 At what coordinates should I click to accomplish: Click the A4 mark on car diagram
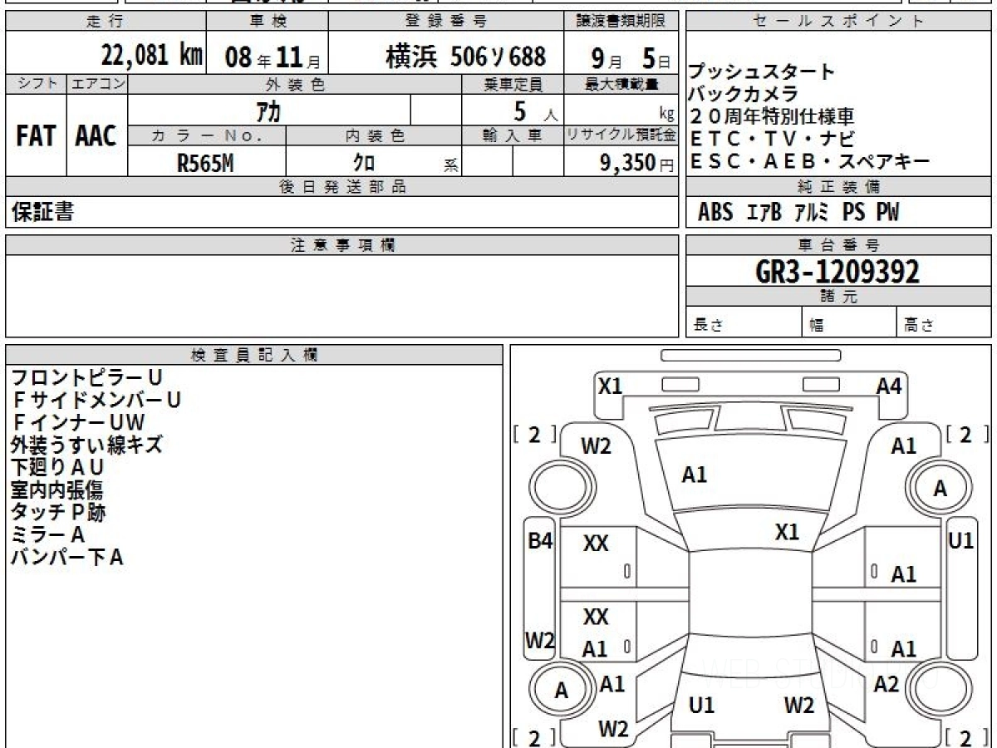pyautogui.click(x=889, y=386)
